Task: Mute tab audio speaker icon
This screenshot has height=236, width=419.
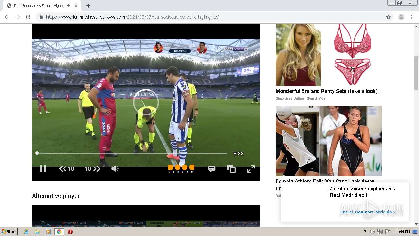Action: pos(69,6)
